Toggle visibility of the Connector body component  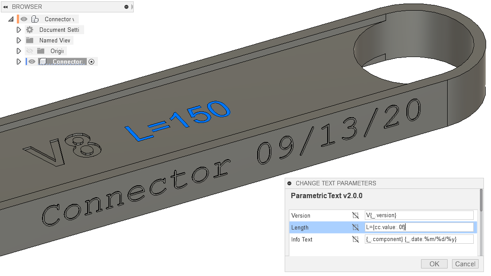[32, 61]
